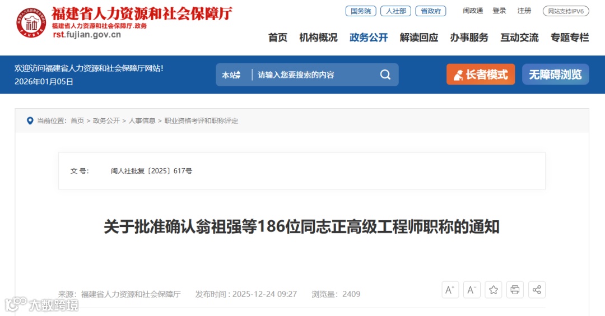
Task: Click the location pin icon in breadcrumb
Action: (30, 121)
